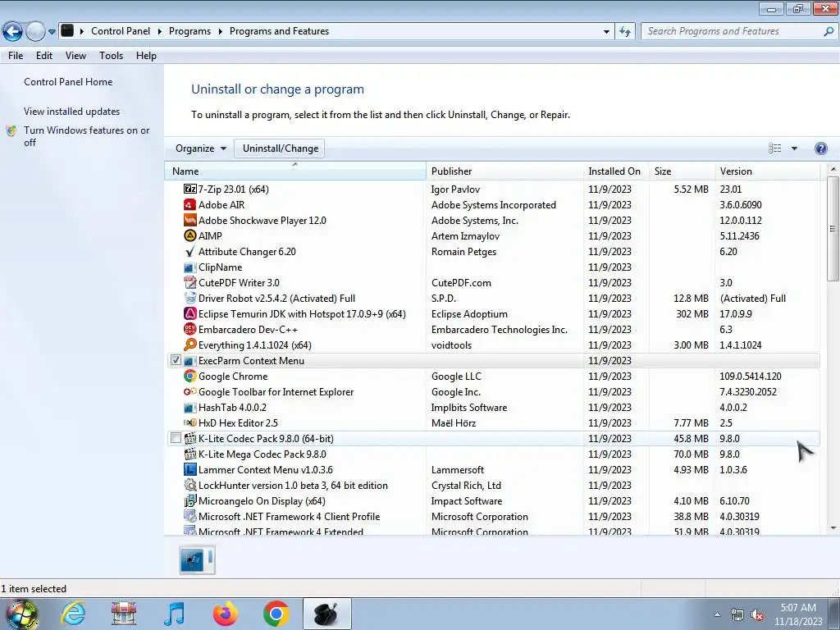This screenshot has height=630, width=840.
Task: Click the Attribute Changer 6.20 checkmark icon
Action: (189, 251)
